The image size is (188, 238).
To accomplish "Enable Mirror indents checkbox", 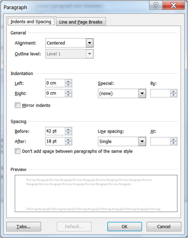I will coord(18,105).
